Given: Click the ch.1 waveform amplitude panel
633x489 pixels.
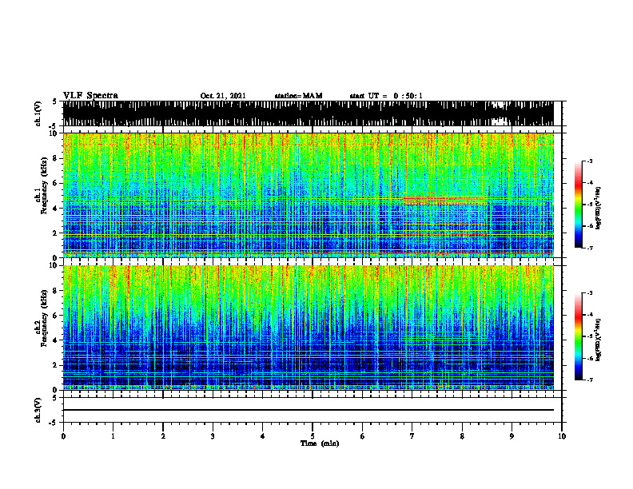Looking at the screenshot, I should 308,113.
